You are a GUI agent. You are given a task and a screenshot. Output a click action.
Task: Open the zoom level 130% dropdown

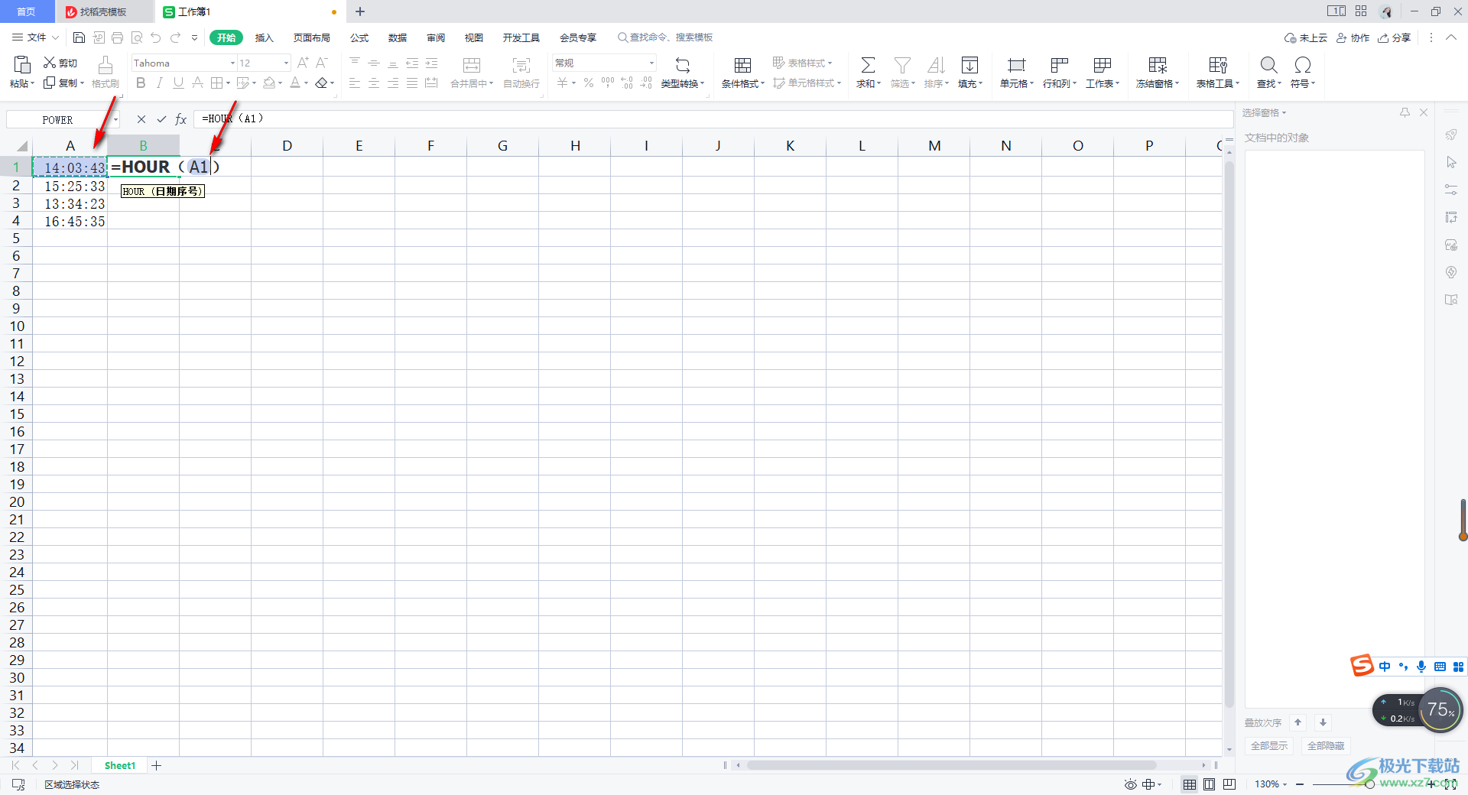pos(1284,784)
